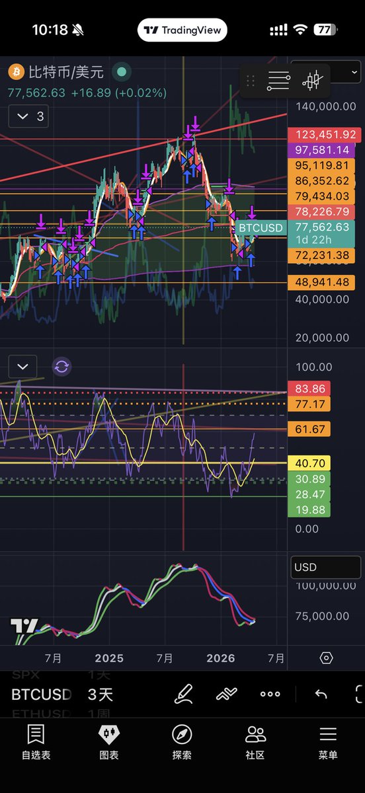Tap the slider-lines settings icon in floating toolbar

pyautogui.click(x=278, y=81)
